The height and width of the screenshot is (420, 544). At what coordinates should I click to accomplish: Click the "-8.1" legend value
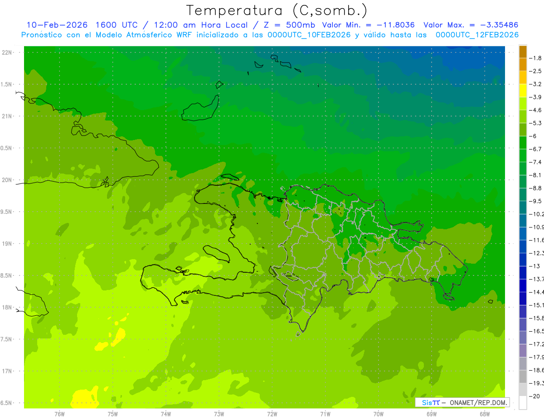tap(536, 175)
